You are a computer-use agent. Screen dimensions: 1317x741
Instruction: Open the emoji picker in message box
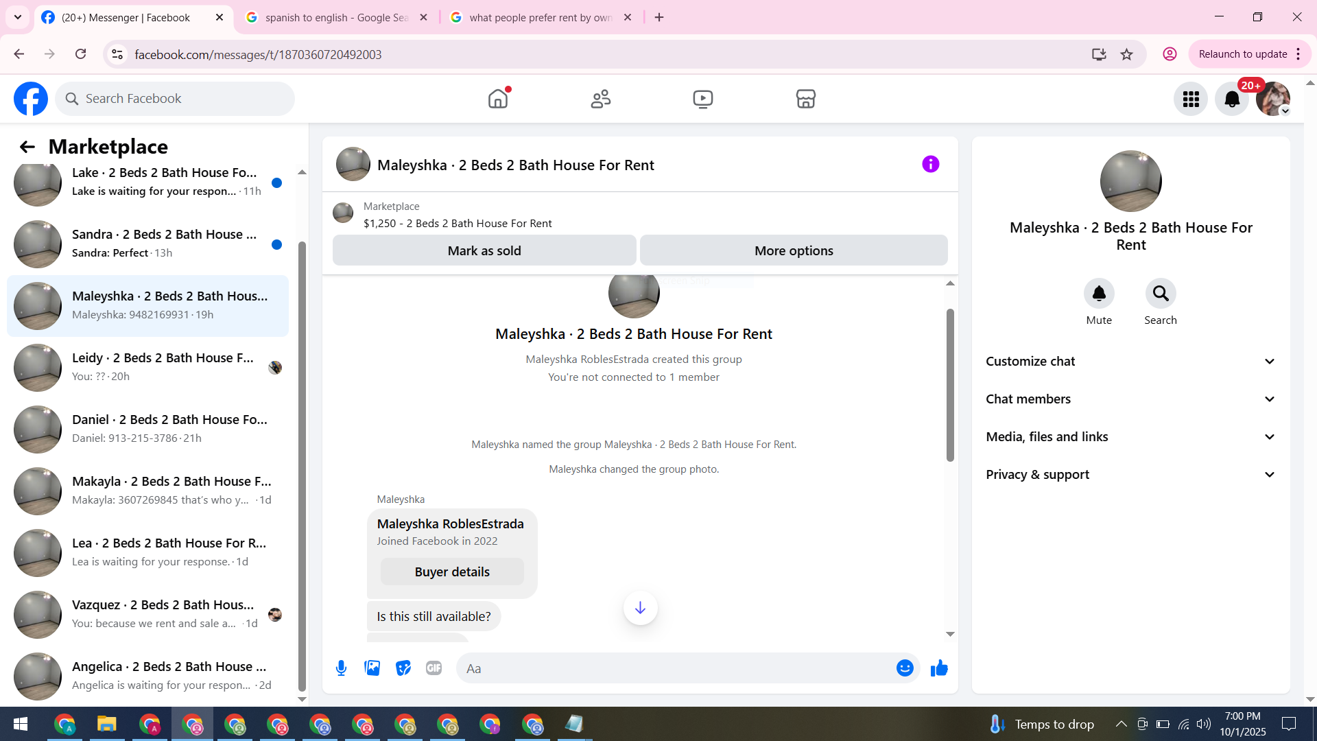[x=905, y=668]
